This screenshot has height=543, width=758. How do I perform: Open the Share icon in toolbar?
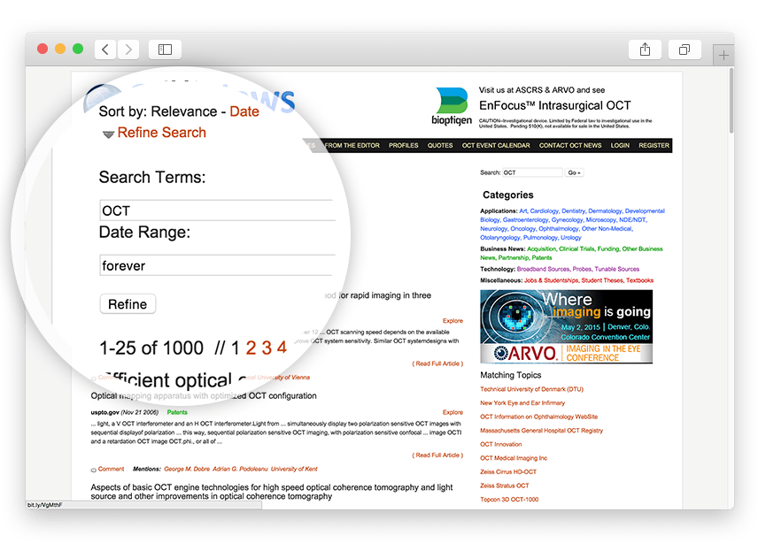click(x=645, y=50)
